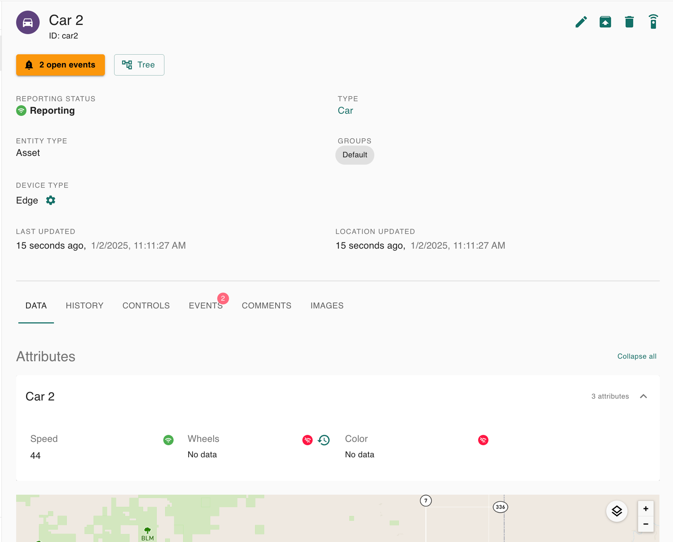The width and height of the screenshot is (673, 542).
Task: Click the remote control device icon
Action: [653, 22]
